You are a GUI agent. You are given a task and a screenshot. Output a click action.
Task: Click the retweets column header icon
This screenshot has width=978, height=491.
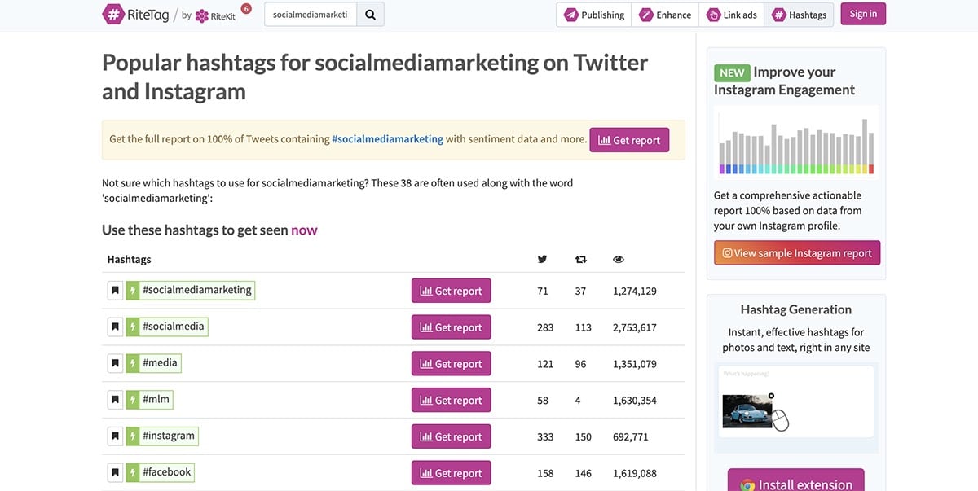click(580, 259)
